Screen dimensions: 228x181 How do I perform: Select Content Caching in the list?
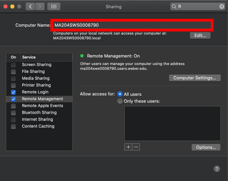(x=38, y=126)
